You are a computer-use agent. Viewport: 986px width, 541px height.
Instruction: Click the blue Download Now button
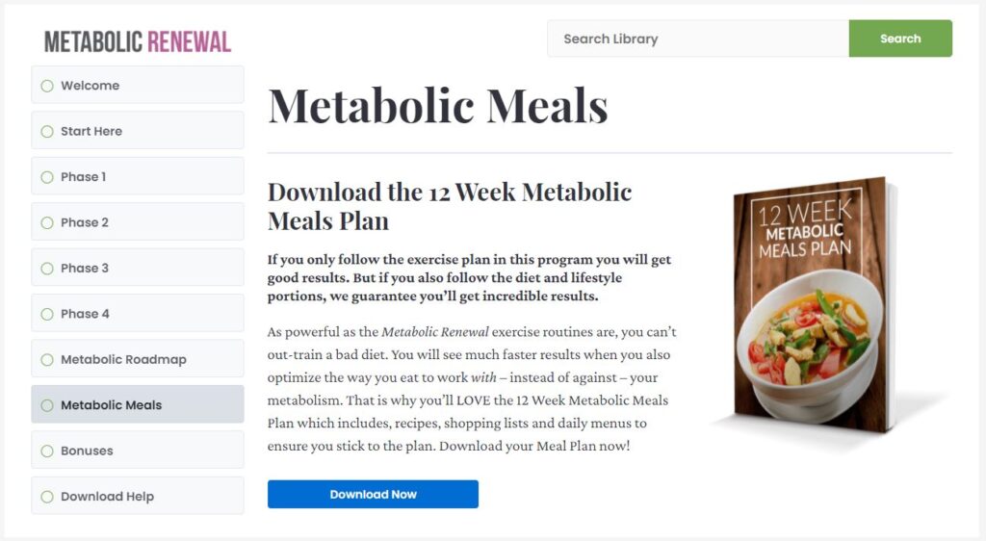pos(373,495)
